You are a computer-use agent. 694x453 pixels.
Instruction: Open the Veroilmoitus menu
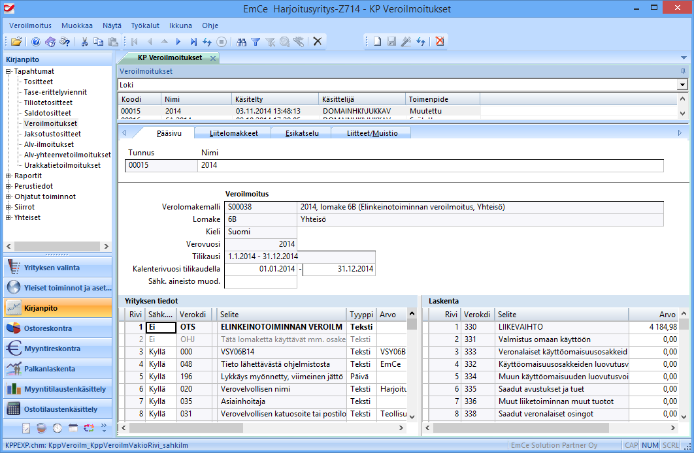click(x=30, y=25)
